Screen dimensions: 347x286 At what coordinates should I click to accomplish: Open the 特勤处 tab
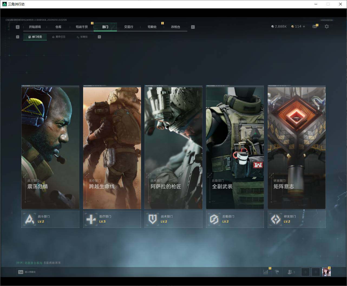click(x=152, y=27)
